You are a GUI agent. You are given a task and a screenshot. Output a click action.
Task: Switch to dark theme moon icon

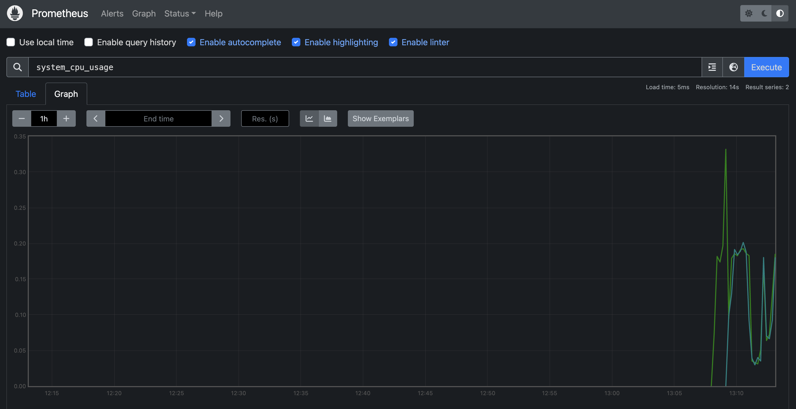coord(764,13)
